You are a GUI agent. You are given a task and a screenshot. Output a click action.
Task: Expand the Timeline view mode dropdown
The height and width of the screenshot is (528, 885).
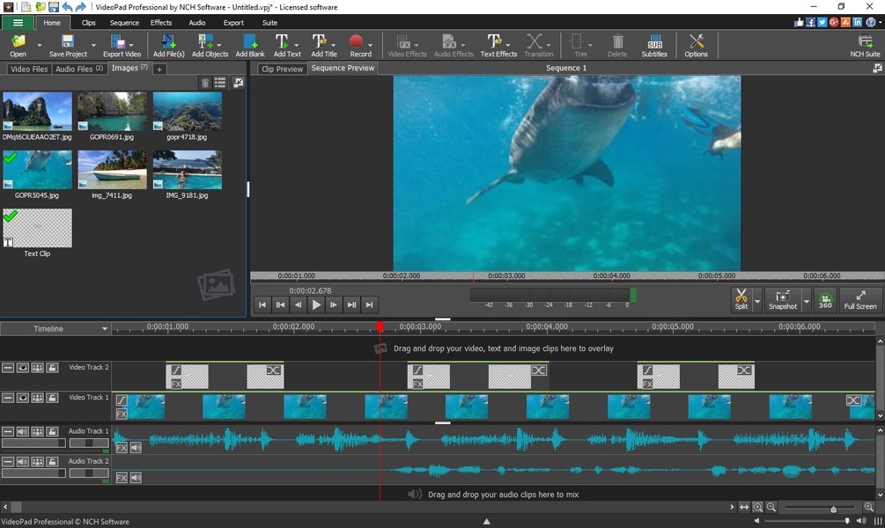coord(105,329)
